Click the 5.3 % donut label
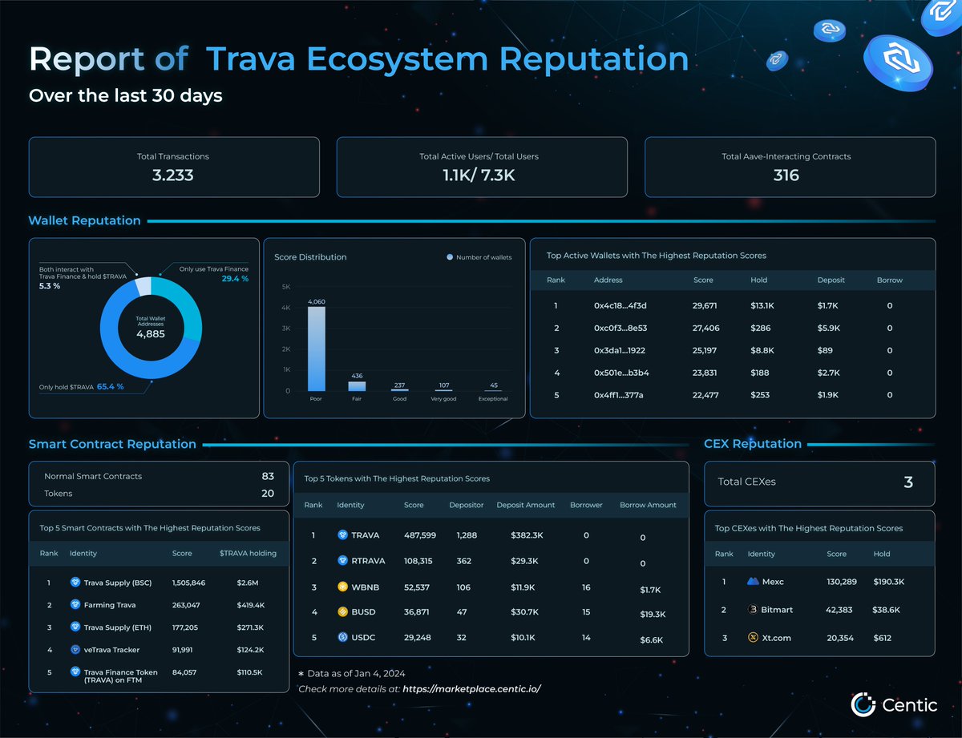The image size is (962, 738). (50, 286)
